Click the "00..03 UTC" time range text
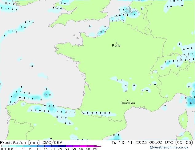This screenshot has width=195, height=150. click(161, 143)
